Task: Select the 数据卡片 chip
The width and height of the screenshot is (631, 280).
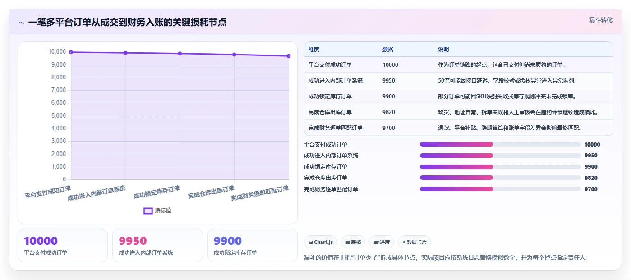Action: click(414, 242)
